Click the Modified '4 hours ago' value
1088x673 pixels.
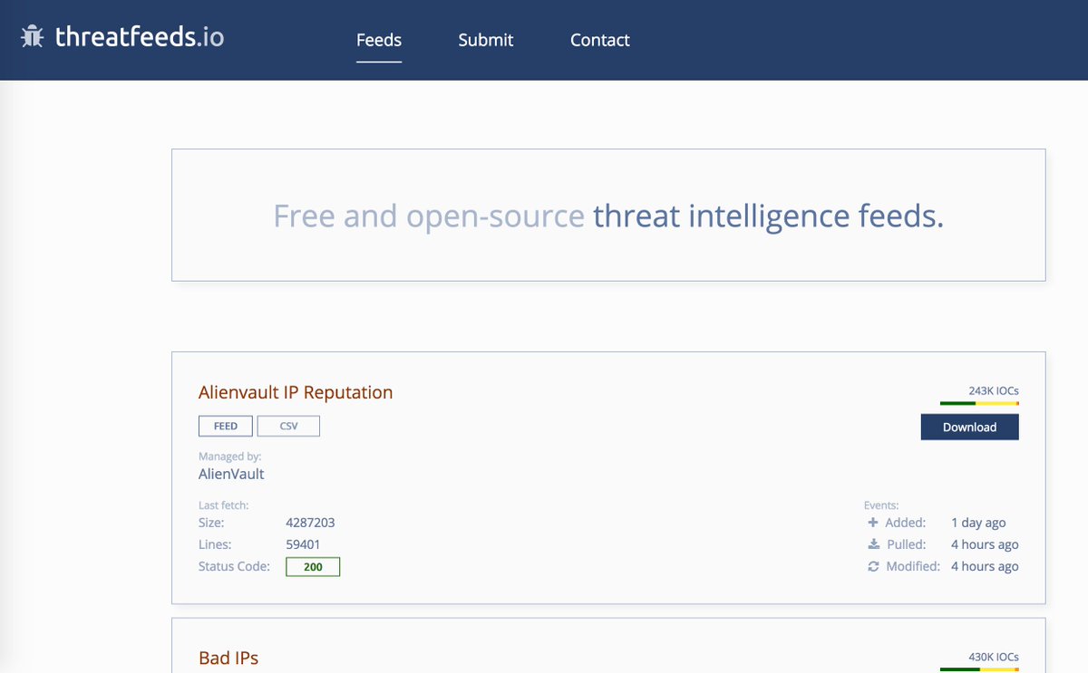click(x=985, y=566)
